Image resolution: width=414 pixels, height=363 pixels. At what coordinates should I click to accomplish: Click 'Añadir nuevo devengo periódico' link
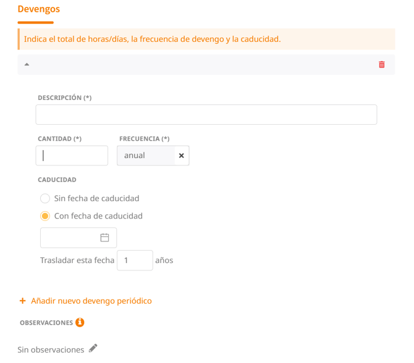click(91, 301)
